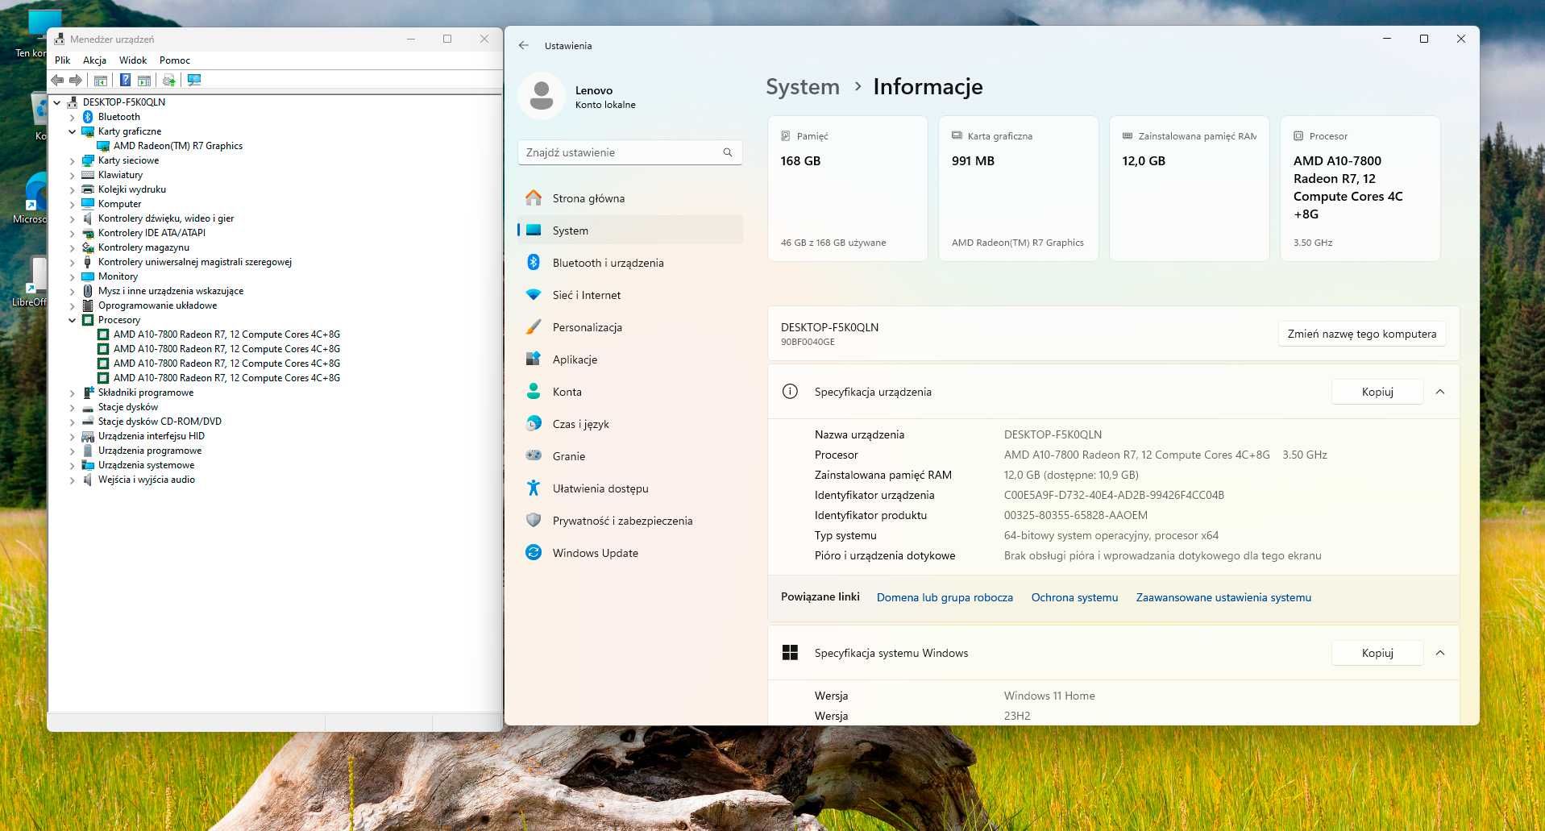The width and height of the screenshot is (1545, 831).
Task: Select Kontrolery uniwersalnej magistrali szeregowej item
Action: pyautogui.click(x=195, y=262)
